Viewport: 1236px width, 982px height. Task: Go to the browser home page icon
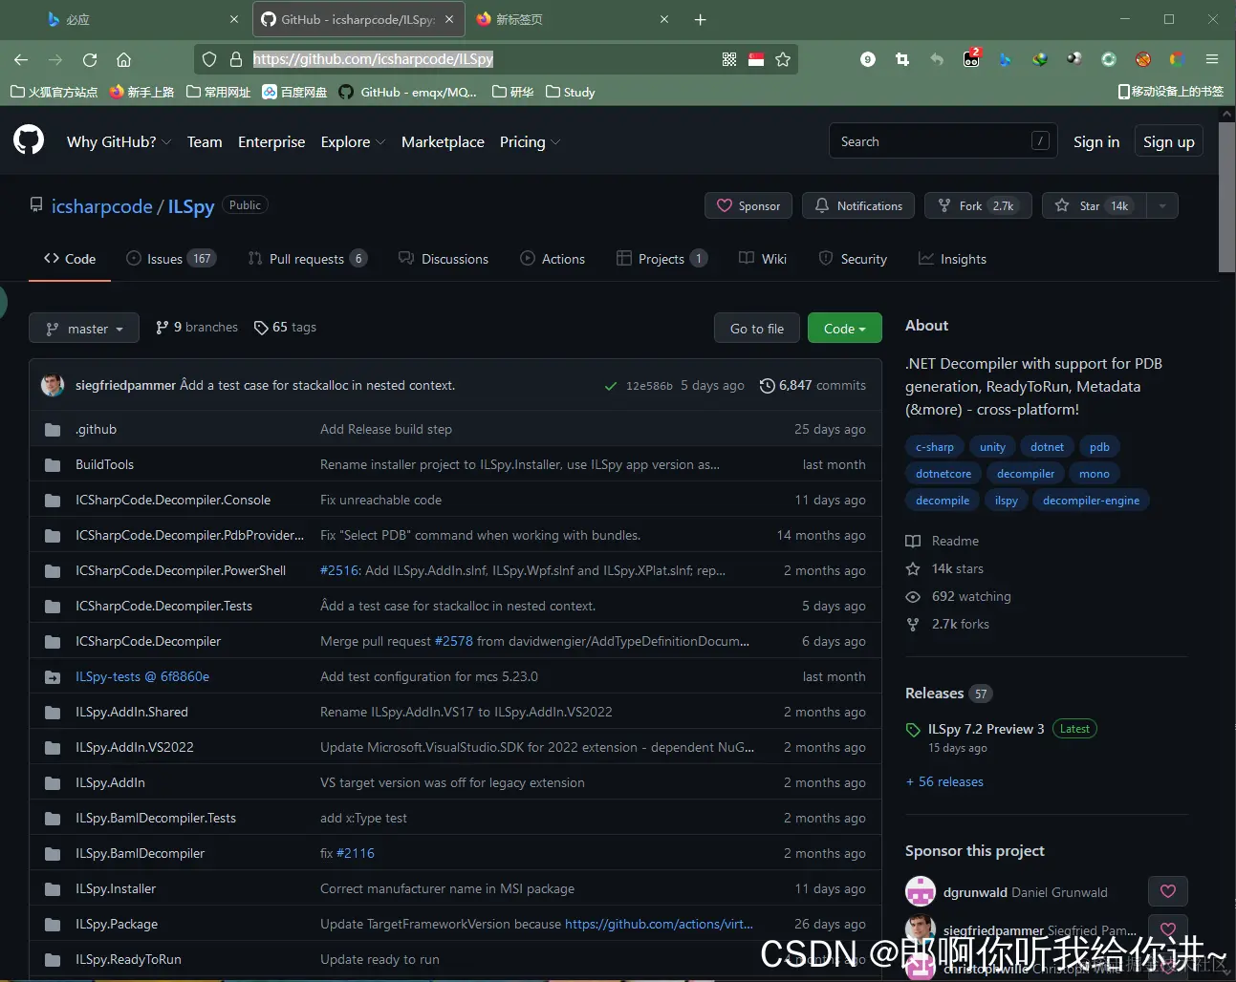(x=123, y=59)
